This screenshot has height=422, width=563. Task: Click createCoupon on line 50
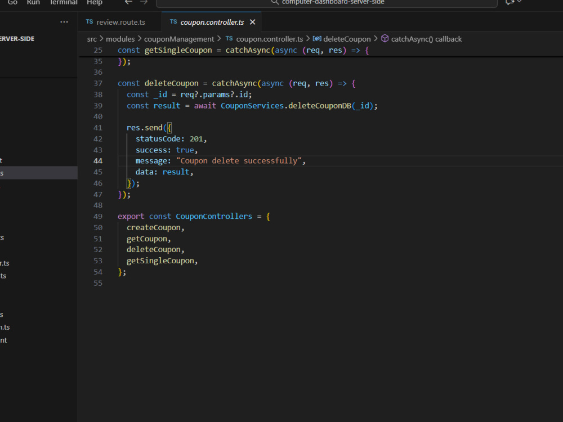pos(153,228)
